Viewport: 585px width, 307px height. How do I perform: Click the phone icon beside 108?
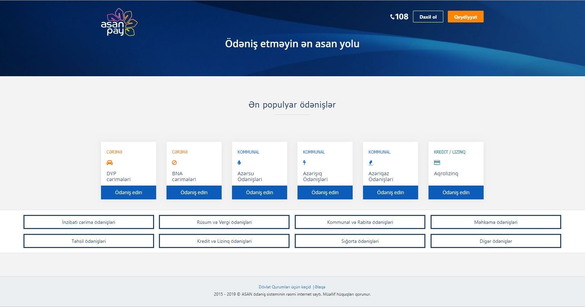click(392, 17)
